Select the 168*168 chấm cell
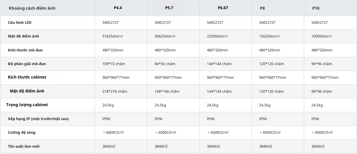357x154 pixels. [167, 91]
